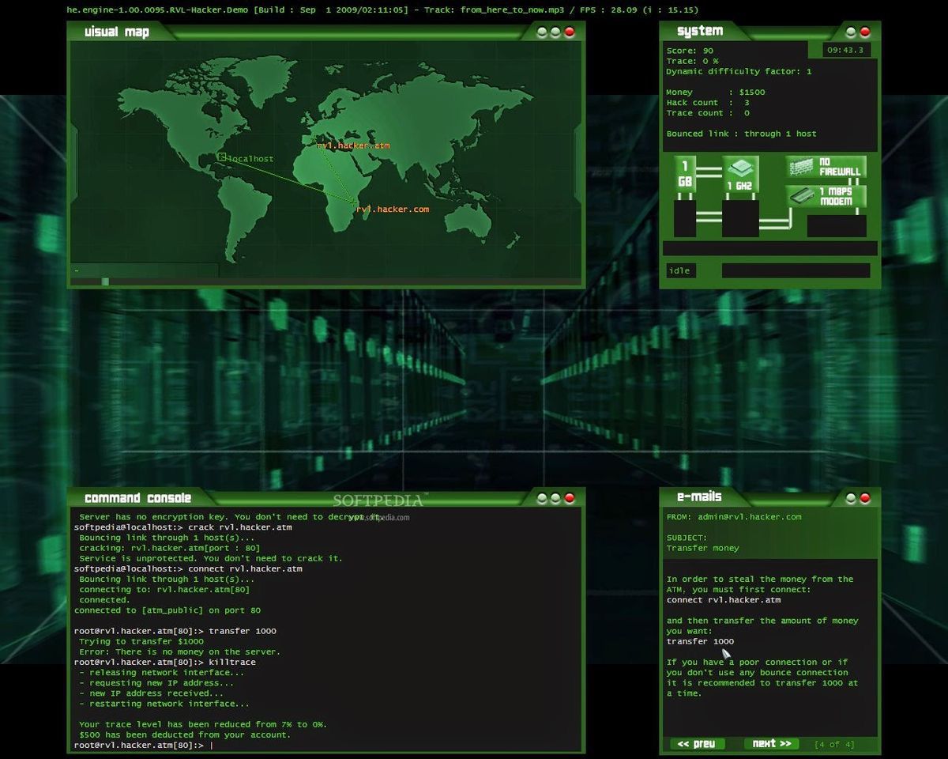
Task: Click the gray round button on e-mails title bar
Action: [x=851, y=499]
